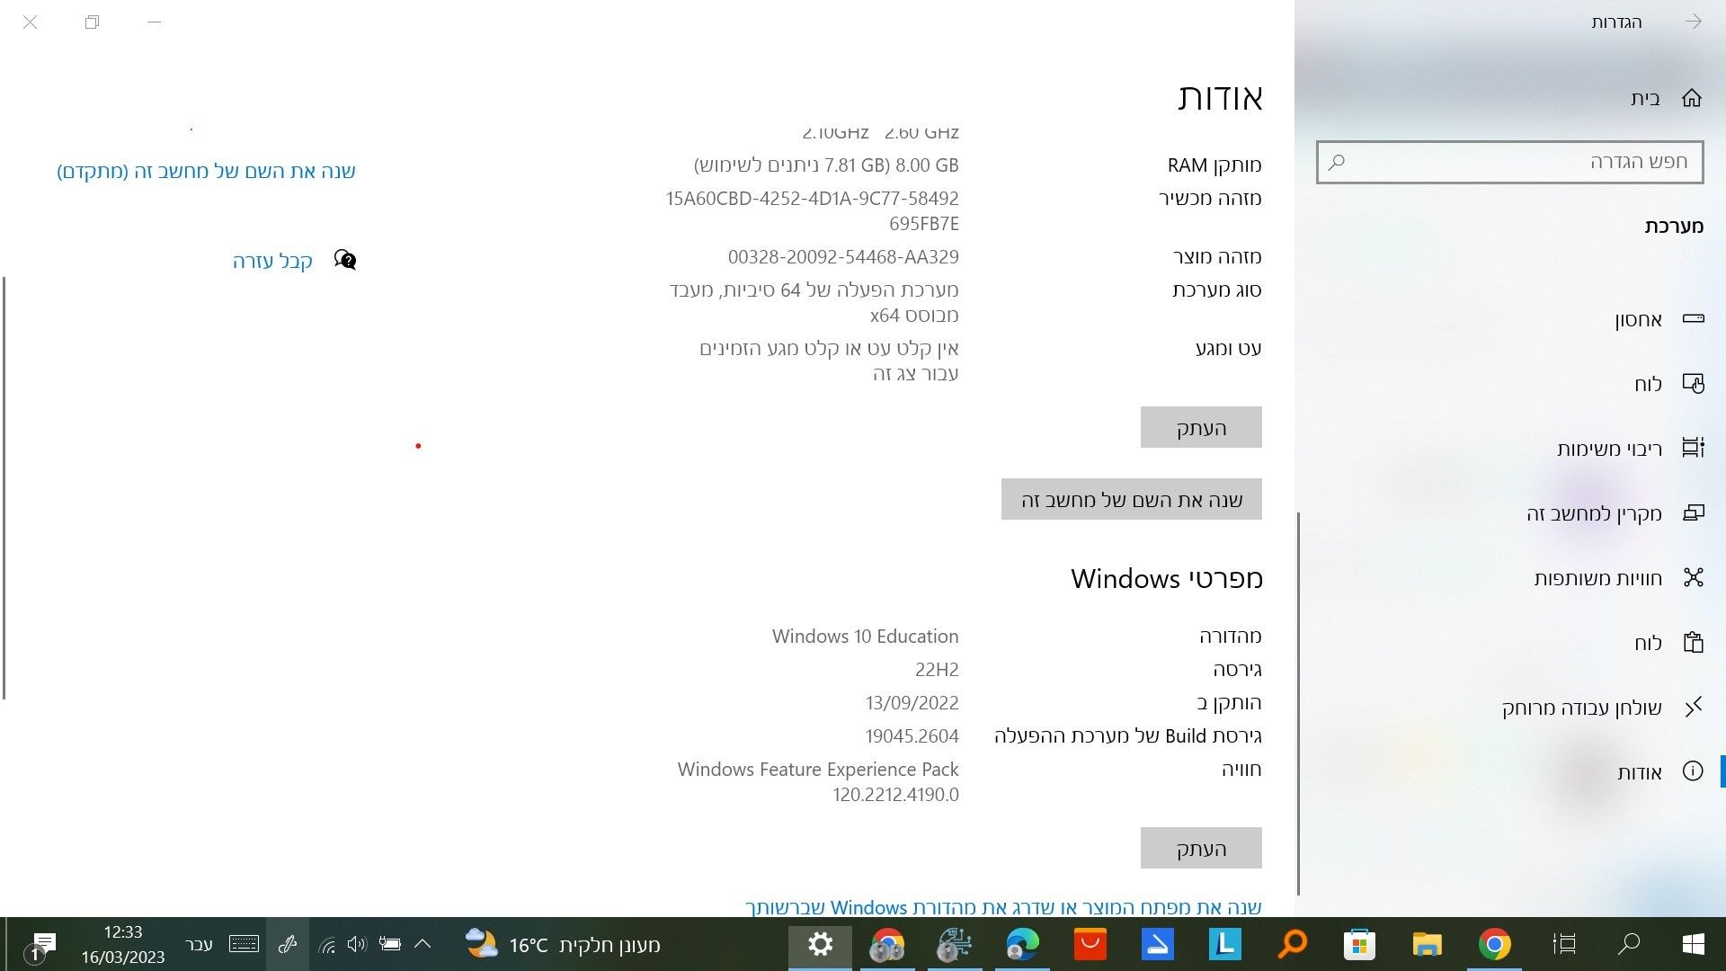The width and height of the screenshot is (1726, 971).
Task: Open clock and calendar 12:33 16/03/2023
Action: (x=123, y=944)
